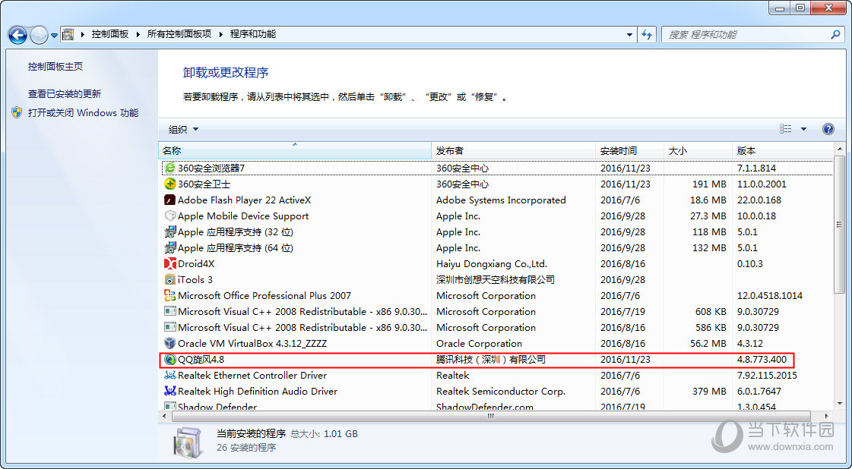Click version 7.92.115.2015 cell
The height and width of the screenshot is (469, 852).
point(767,375)
